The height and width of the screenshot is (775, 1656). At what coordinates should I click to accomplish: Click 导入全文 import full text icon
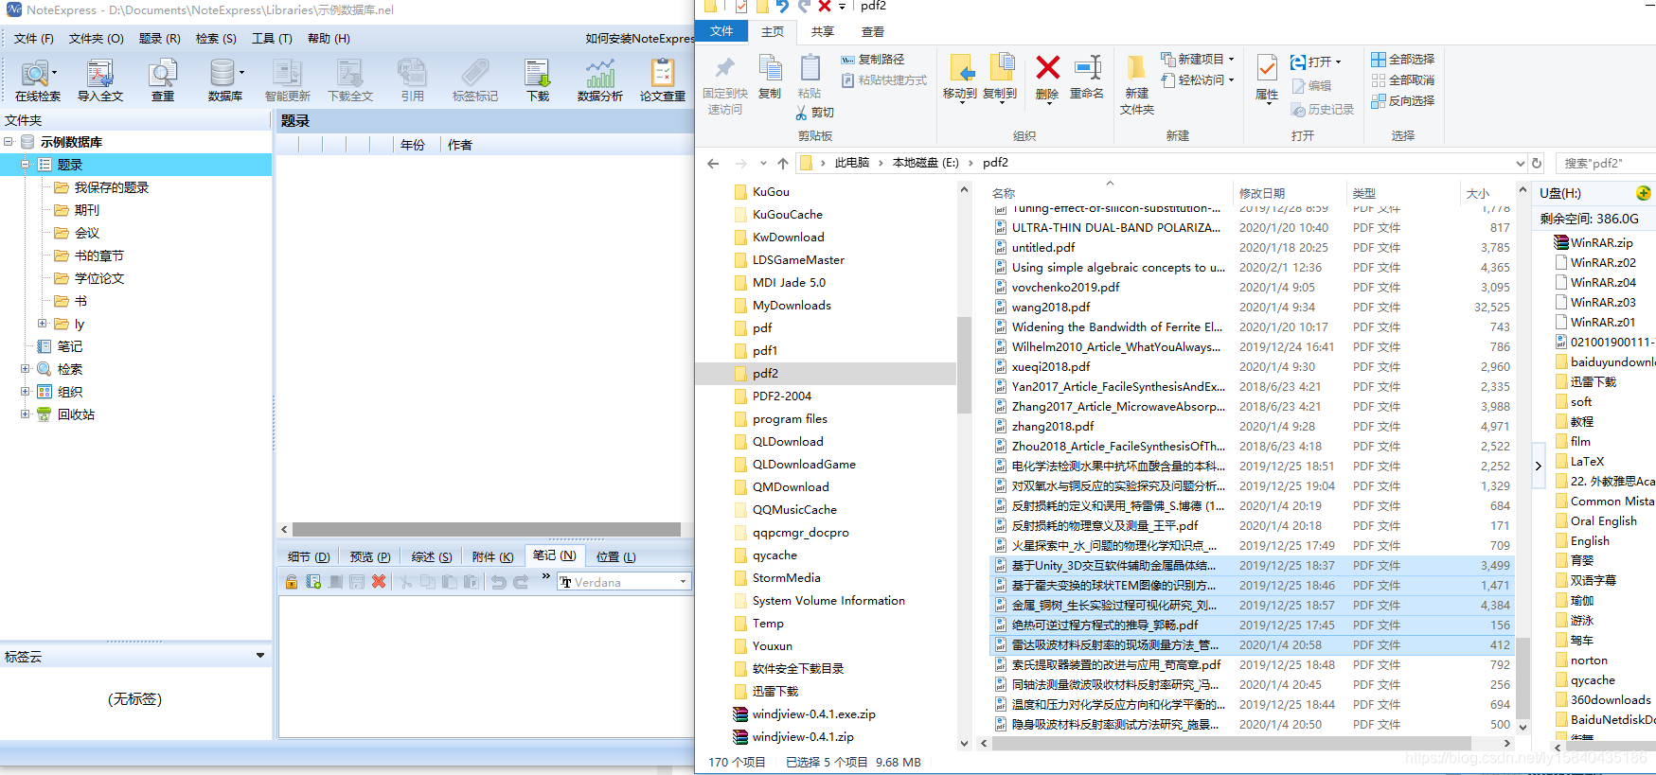click(x=99, y=79)
